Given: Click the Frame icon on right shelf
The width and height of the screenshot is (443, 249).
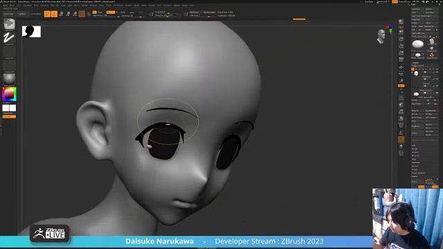Looking at the screenshot, I should pyautogui.click(x=401, y=98).
